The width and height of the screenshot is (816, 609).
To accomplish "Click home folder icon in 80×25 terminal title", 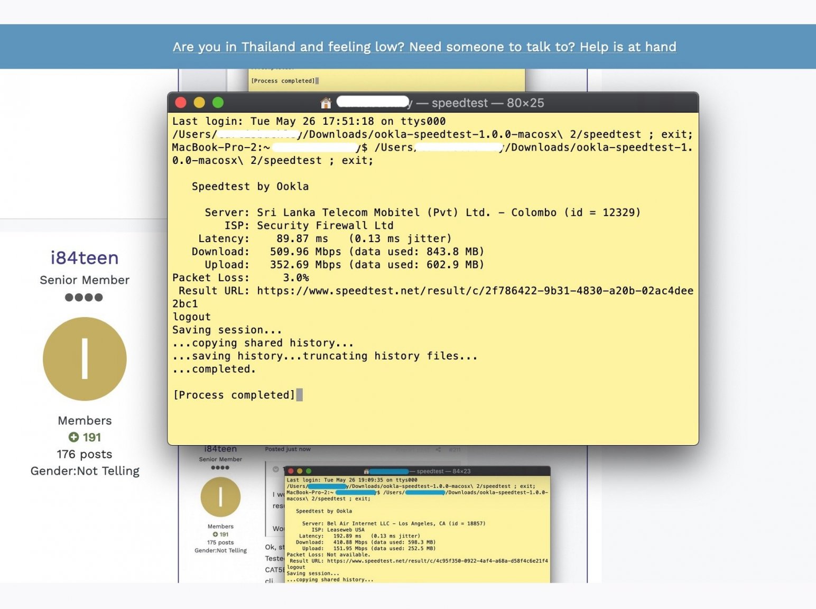I will click(x=326, y=103).
